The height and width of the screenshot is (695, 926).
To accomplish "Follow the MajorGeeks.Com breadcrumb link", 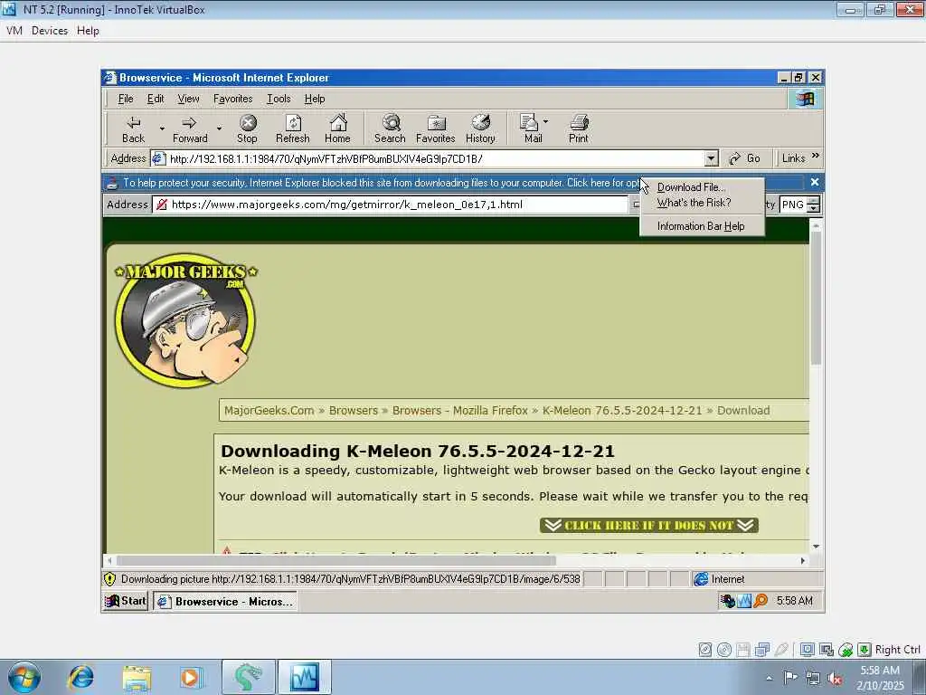I will point(269,411).
